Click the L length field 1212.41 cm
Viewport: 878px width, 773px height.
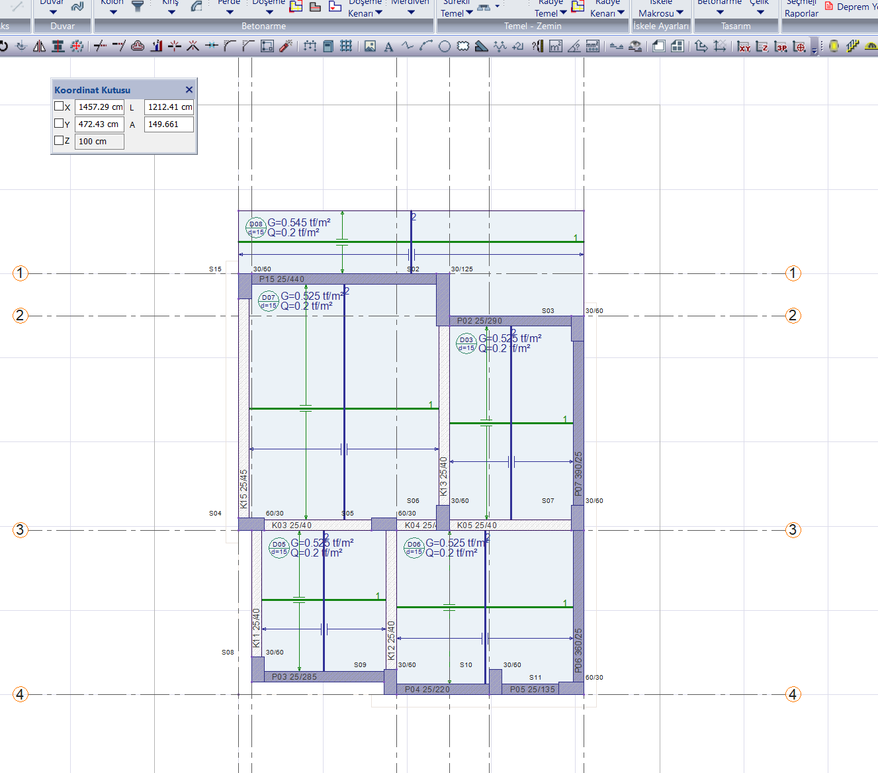[x=169, y=107]
